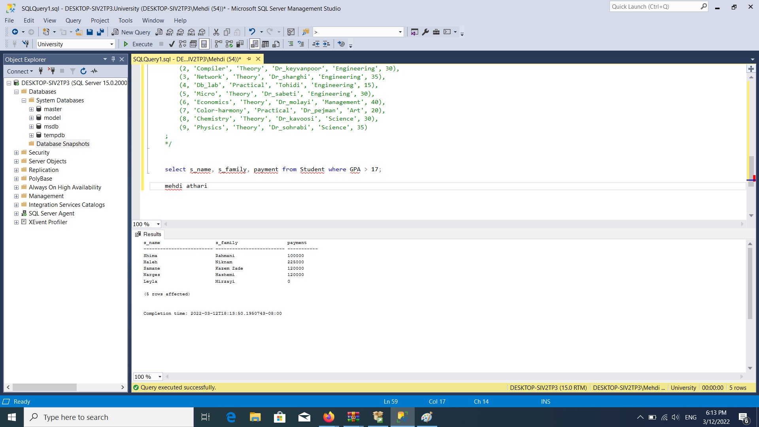Open the University database dropdown
The width and height of the screenshot is (759, 427).
(x=112, y=44)
